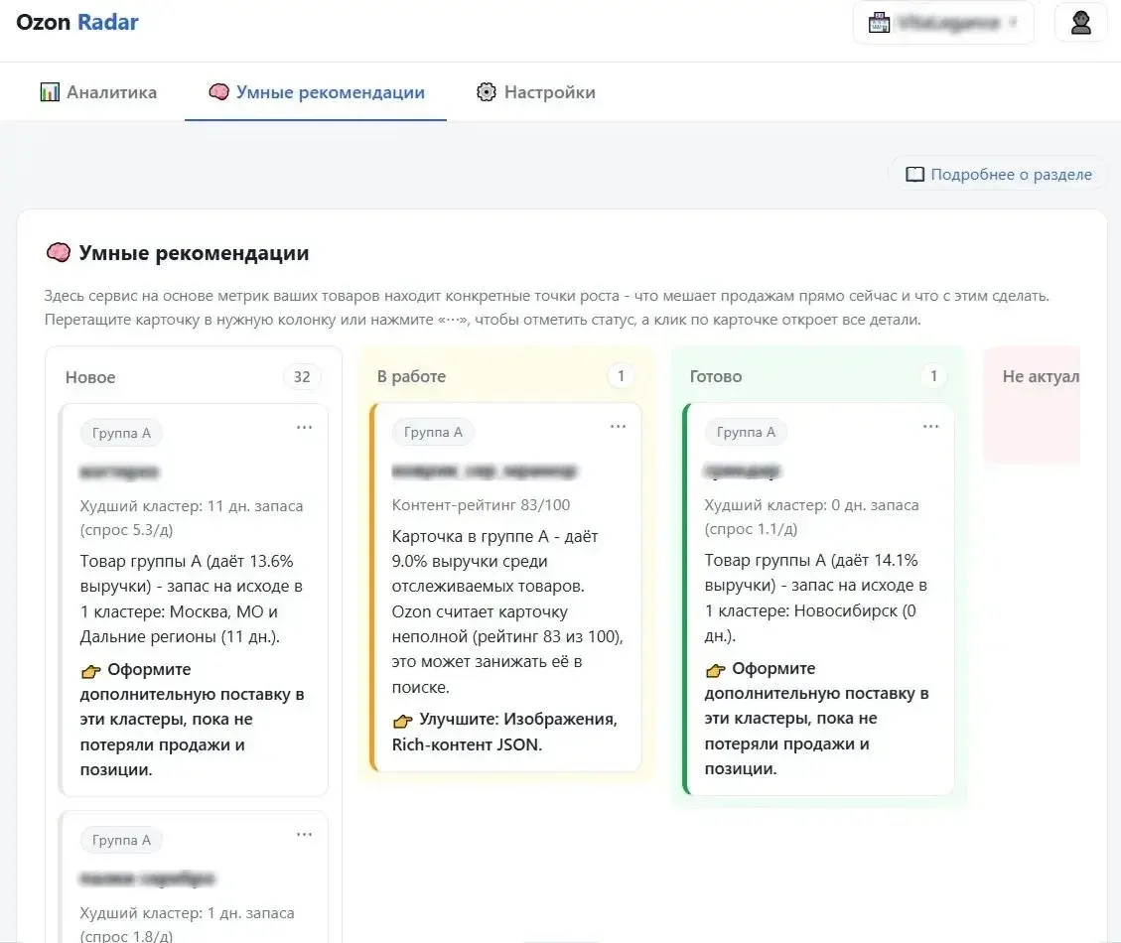Open the three-dot menu on 1 дн. запаса card
Viewport: 1121px width, 943px height.
[x=304, y=835]
